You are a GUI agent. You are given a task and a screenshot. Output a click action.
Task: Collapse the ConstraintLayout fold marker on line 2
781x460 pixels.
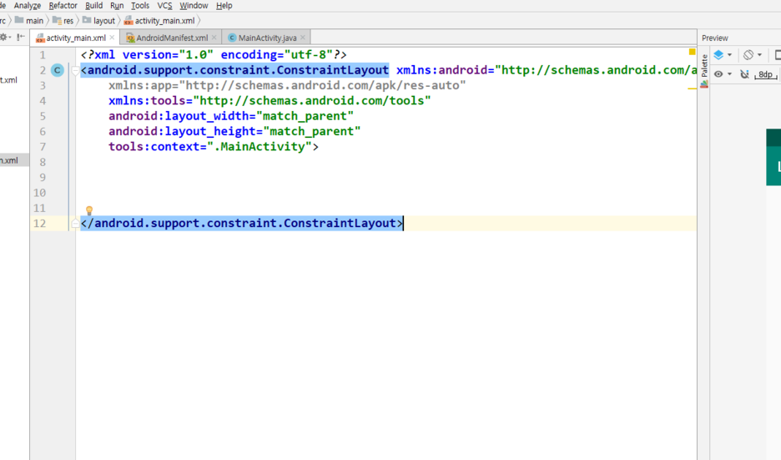point(75,71)
